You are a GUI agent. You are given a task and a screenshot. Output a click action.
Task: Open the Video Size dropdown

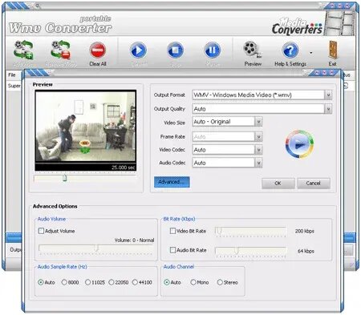pos(258,122)
